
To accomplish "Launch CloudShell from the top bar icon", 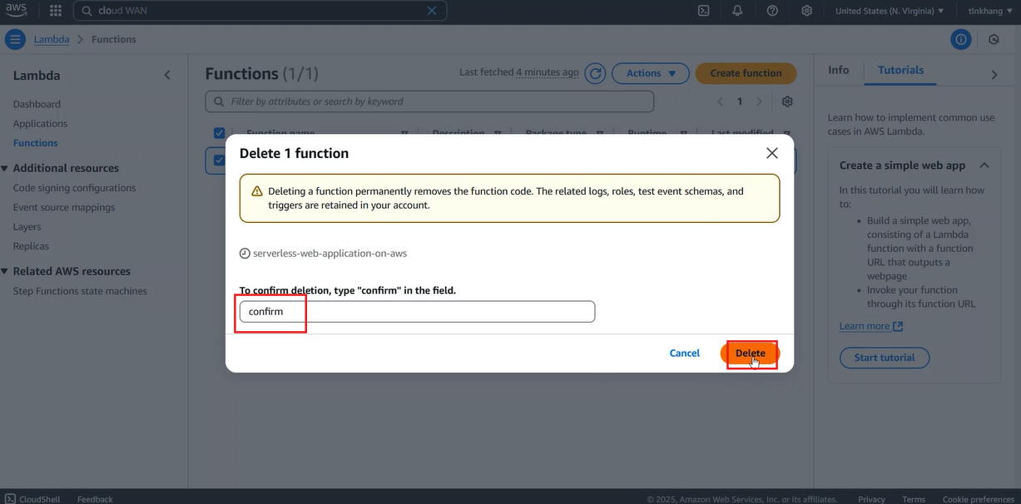I will point(703,11).
